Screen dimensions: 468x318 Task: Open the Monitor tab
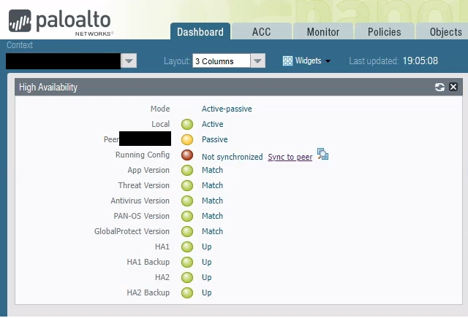[x=322, y=32]
